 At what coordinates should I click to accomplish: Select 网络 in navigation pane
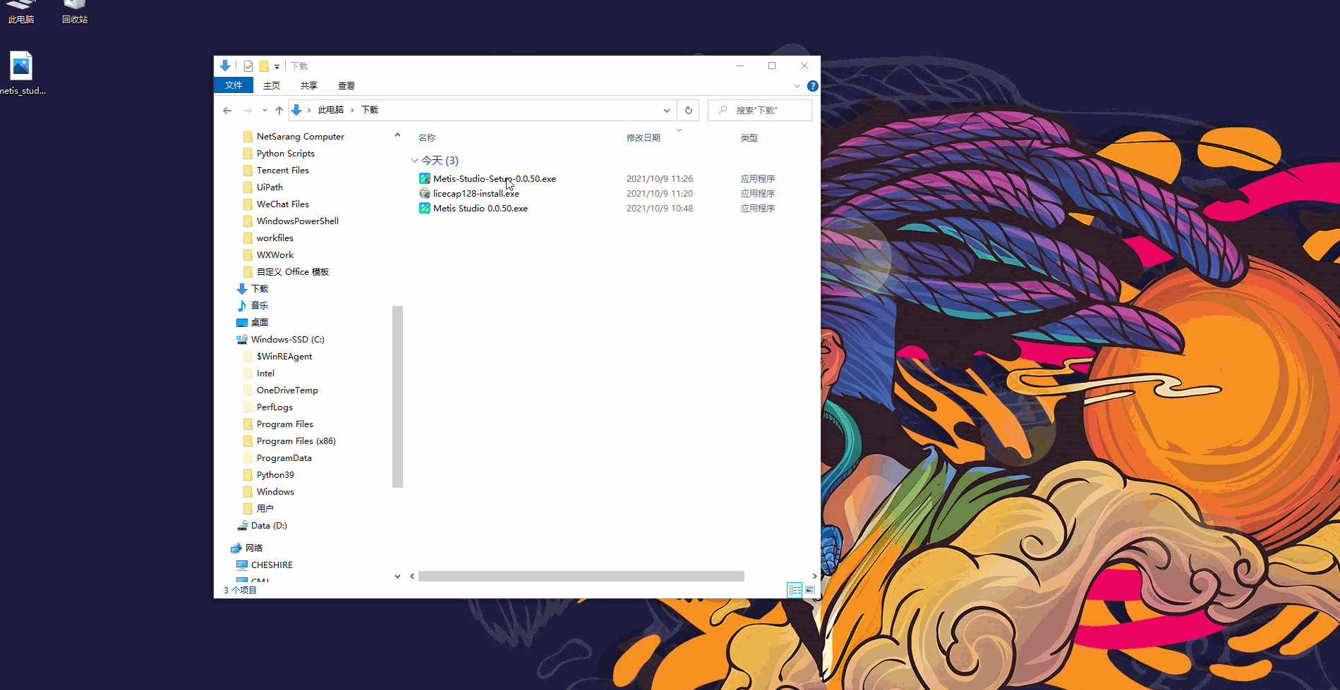click(254, 548)
